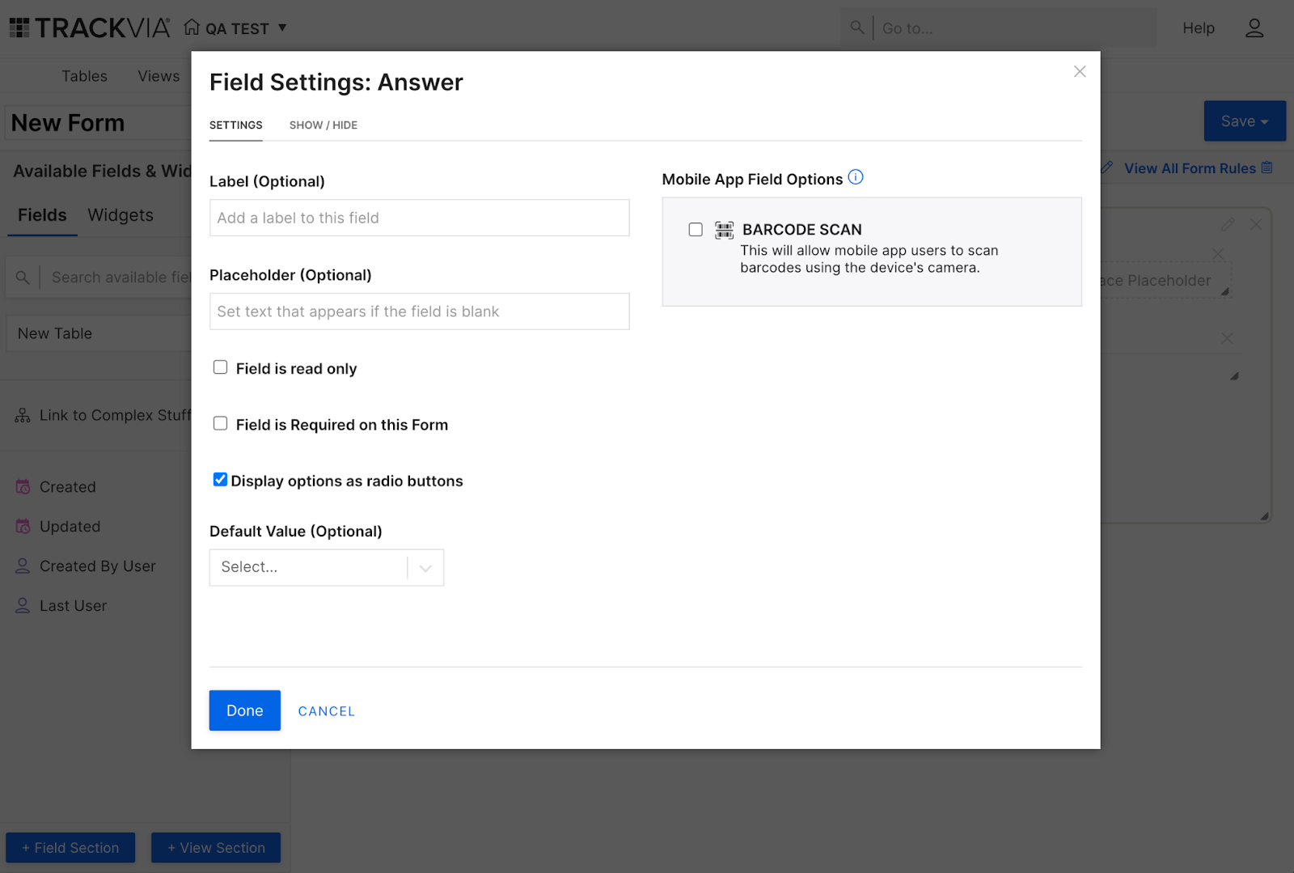The image size is (1294, 873).
Task: Click the info icon next to Mobile App Field Options
Action: 856,177
